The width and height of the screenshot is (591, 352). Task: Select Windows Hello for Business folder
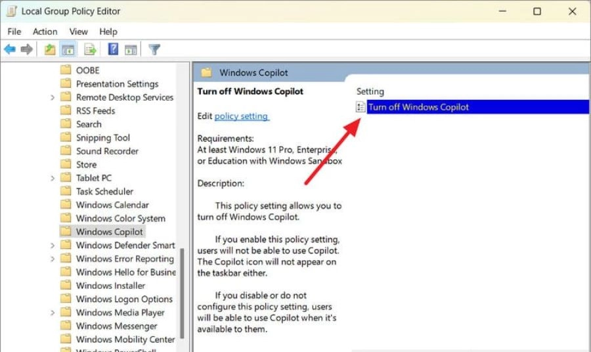pyautogui.click(x=126, y=272)
